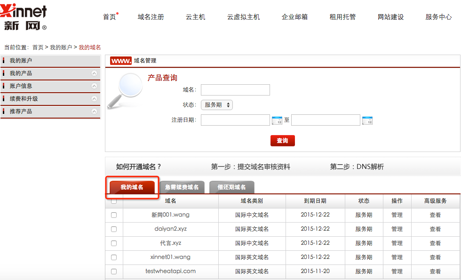
Task: Open start date calendar picker icon
Action: coord(277,120)
